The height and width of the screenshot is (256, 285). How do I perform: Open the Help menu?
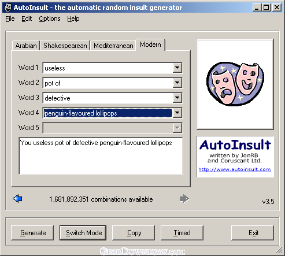[73, 18]
